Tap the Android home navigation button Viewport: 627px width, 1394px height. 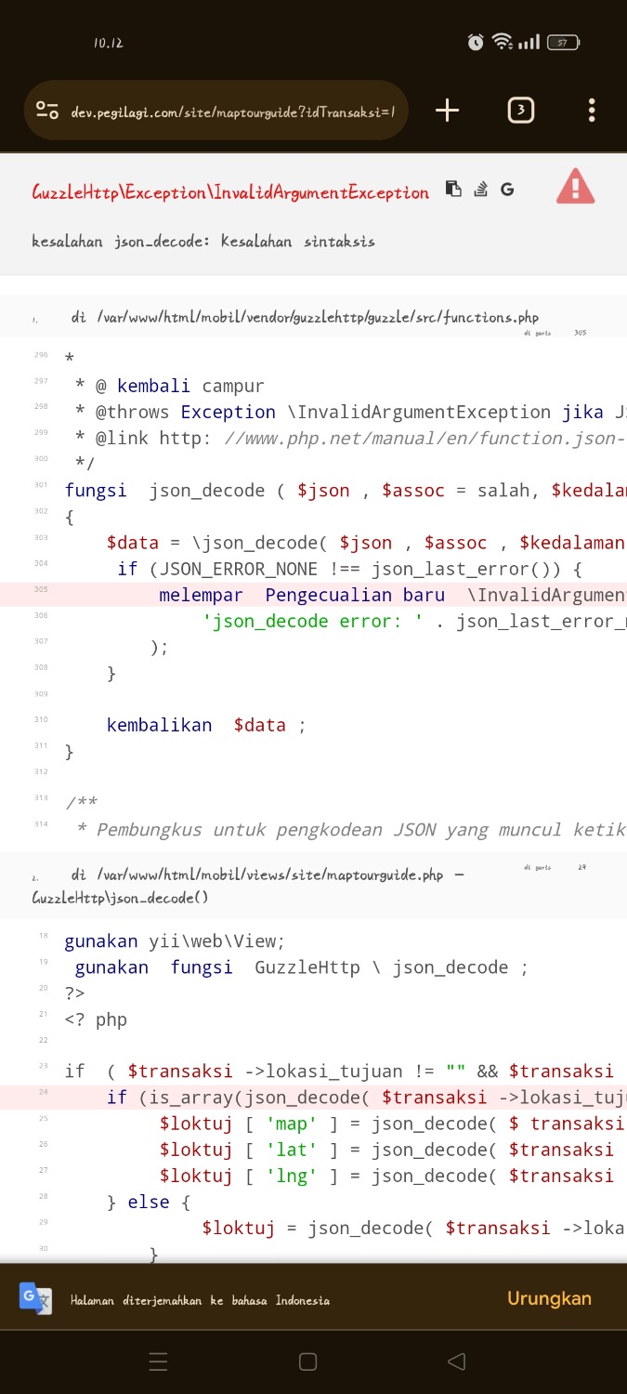[x=307, y=1361]
